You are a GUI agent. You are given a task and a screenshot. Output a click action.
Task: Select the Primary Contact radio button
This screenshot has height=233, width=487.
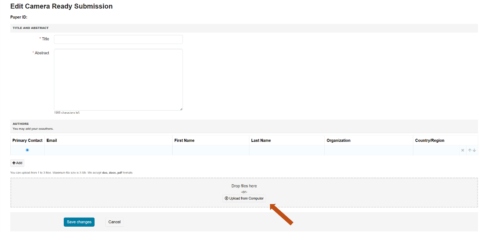(27, 150)
